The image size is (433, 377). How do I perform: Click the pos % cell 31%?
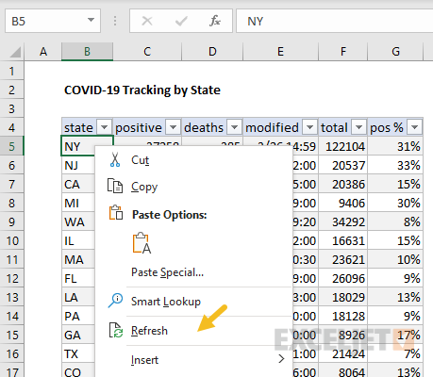tap(395, 146)
